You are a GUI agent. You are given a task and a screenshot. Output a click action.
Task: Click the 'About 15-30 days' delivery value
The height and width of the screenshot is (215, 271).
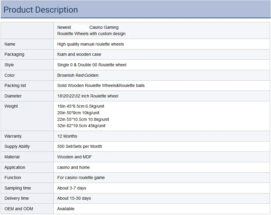(74, 198)
